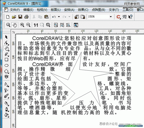Open the View Manager icon
The image size is (144, 128).
click(76, 25)
